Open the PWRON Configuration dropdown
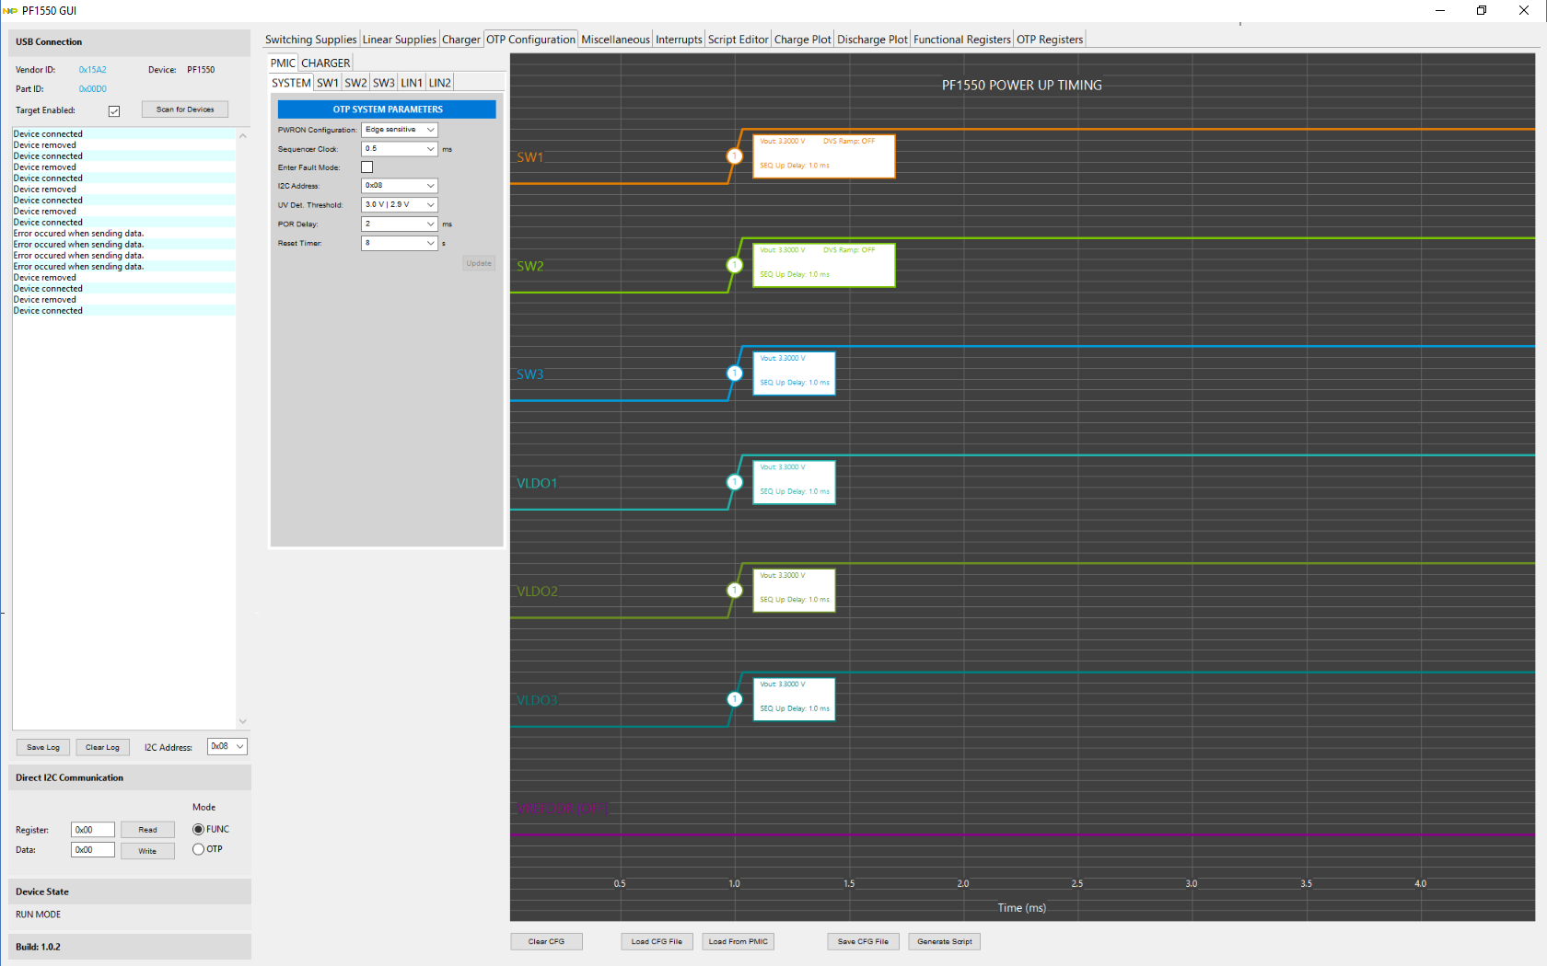The height and width of the screenshot is (966, 1547). coord(400,130)
